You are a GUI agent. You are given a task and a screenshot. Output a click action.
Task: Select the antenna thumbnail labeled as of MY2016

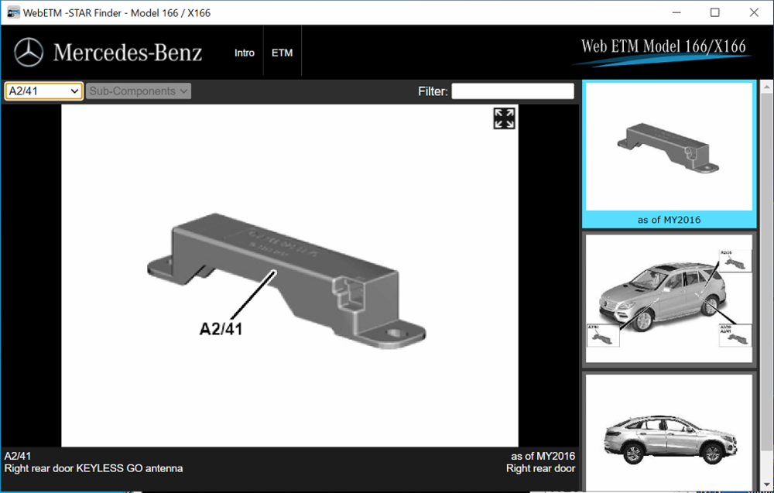(669, 147)
